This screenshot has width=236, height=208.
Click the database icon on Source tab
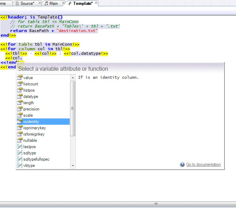click(17, 3)
